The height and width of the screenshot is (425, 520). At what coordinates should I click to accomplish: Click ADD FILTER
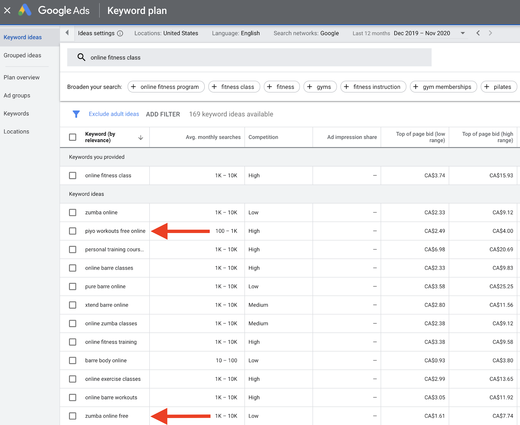tap(163, 114)
